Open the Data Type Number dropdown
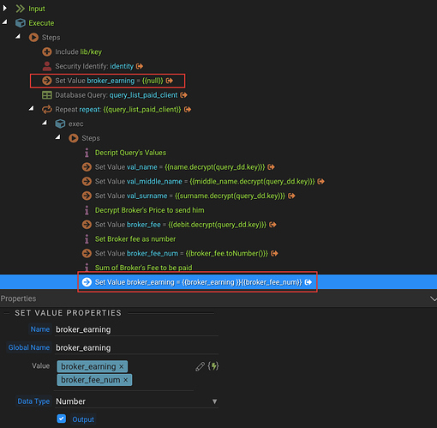Screen dimensions: 437x428 pos(136,401)
